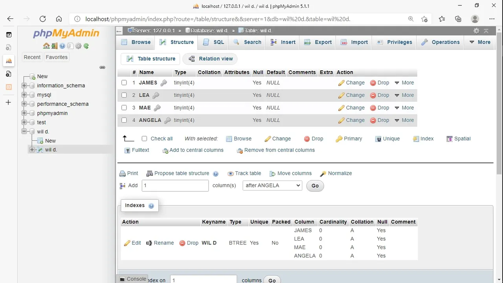The image size is (503, 283).
Task: Expand information_schema database node
Action: pos(24,86)
